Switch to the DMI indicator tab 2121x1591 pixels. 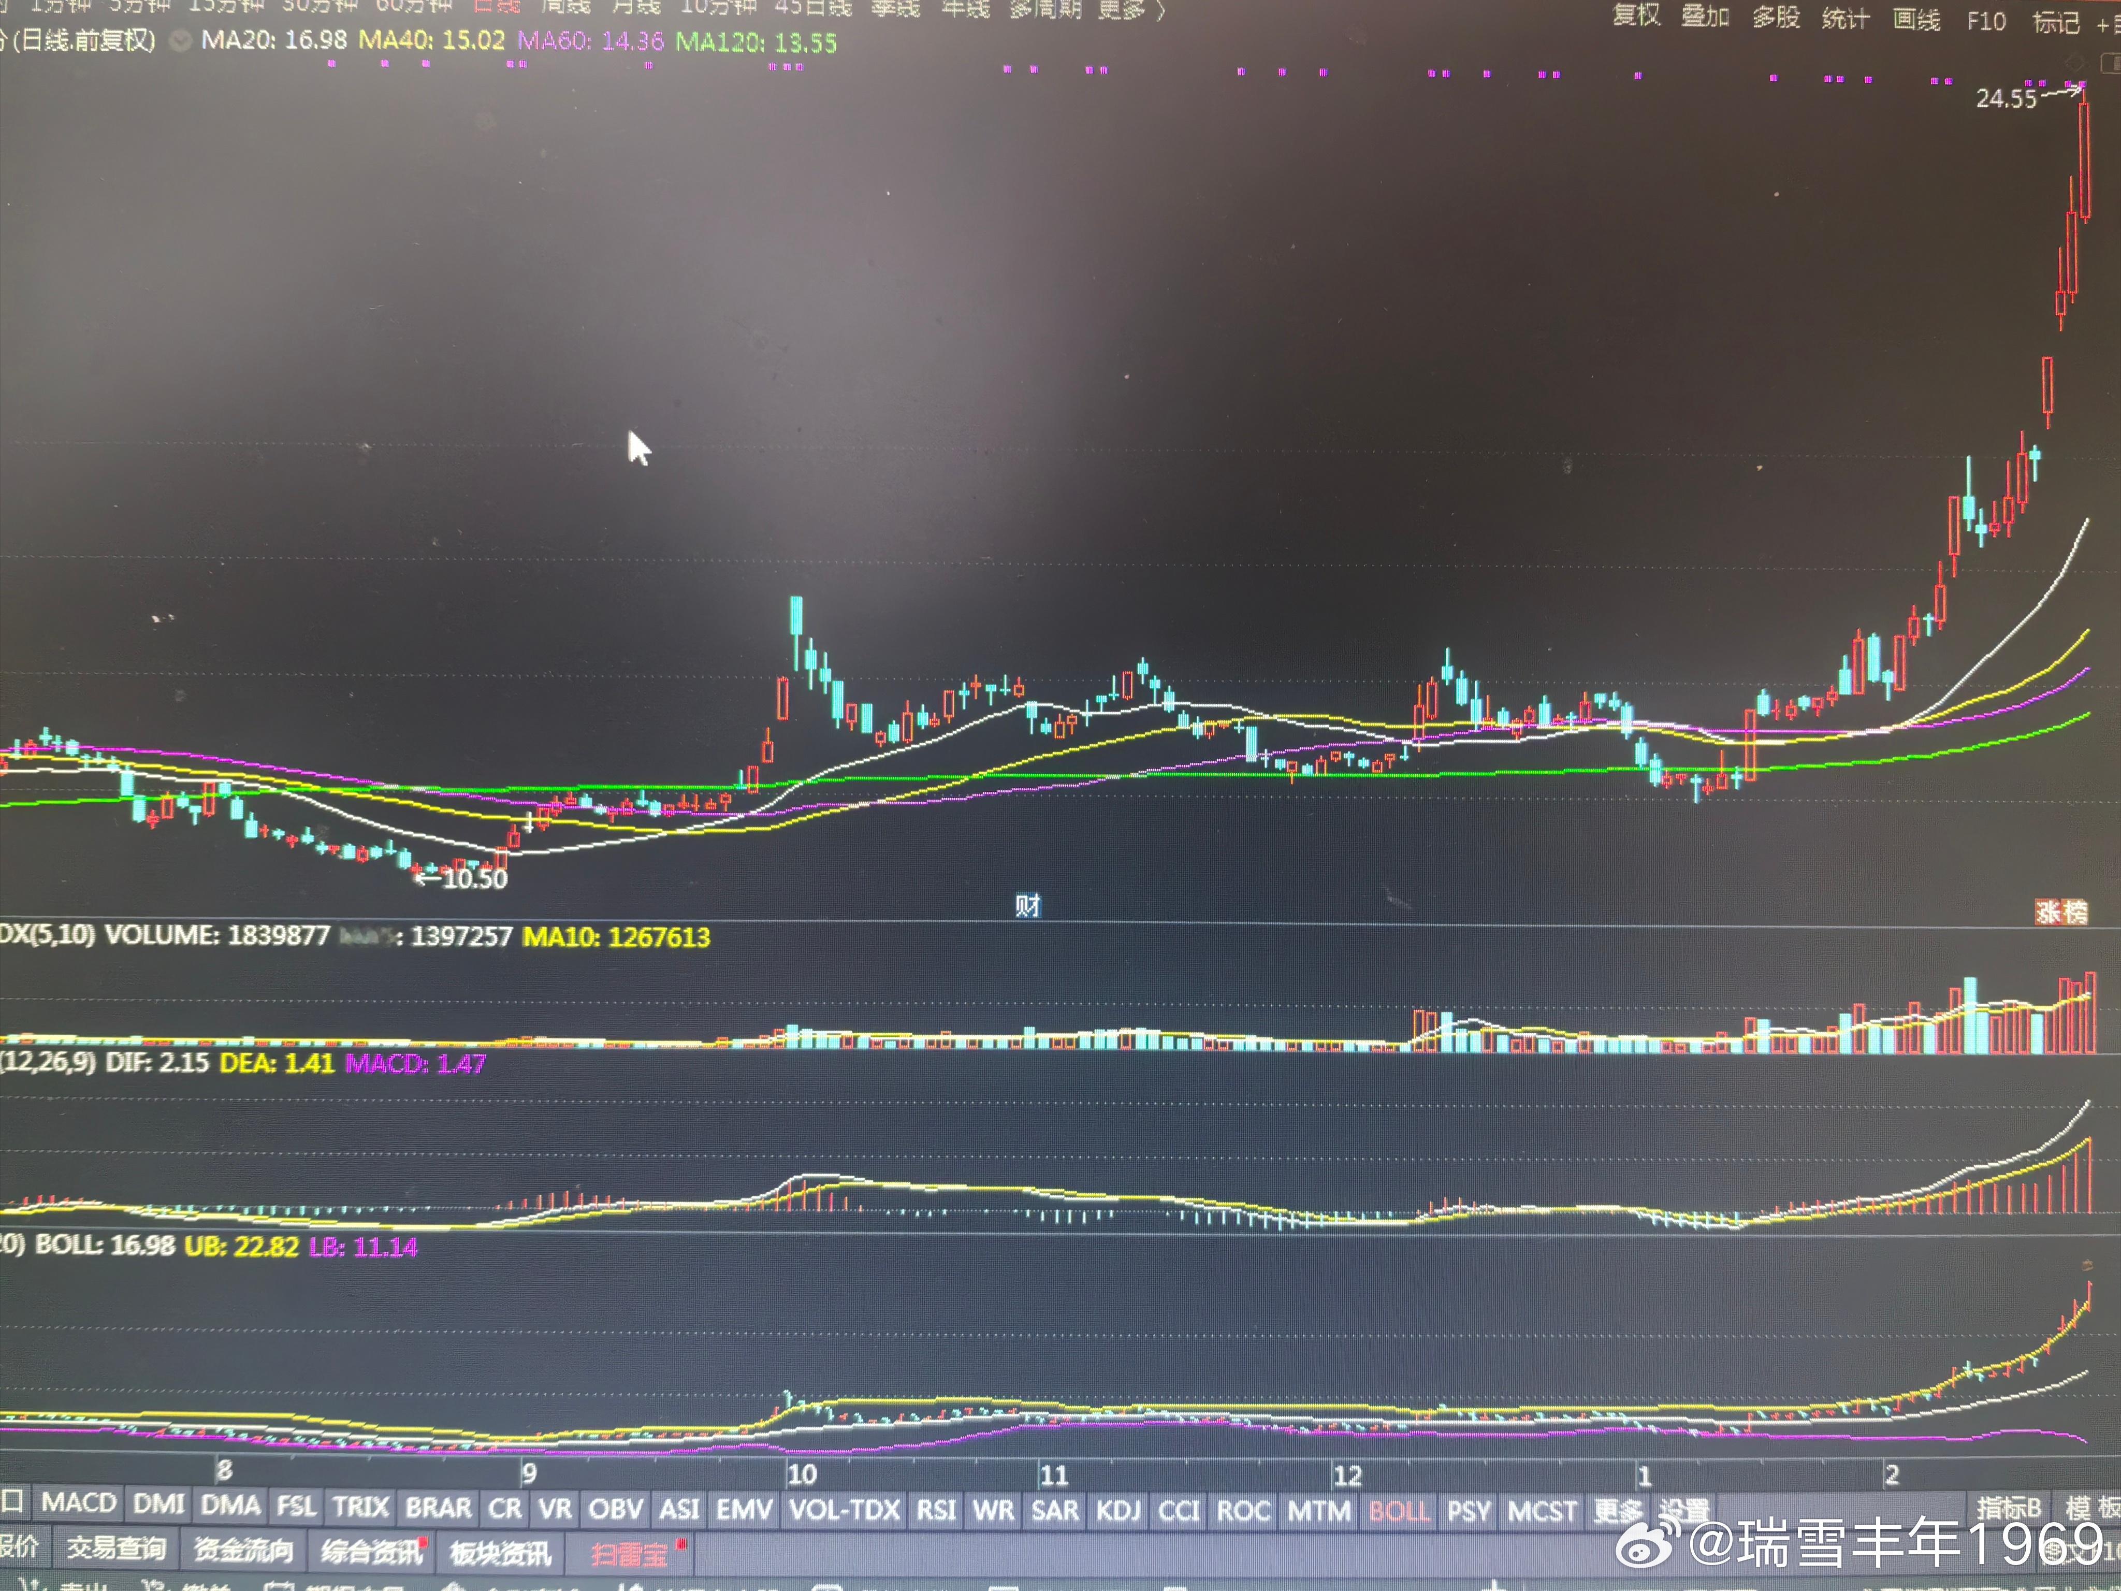(159, 1503)
